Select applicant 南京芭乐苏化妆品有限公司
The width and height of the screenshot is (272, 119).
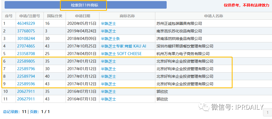(179, 31)
